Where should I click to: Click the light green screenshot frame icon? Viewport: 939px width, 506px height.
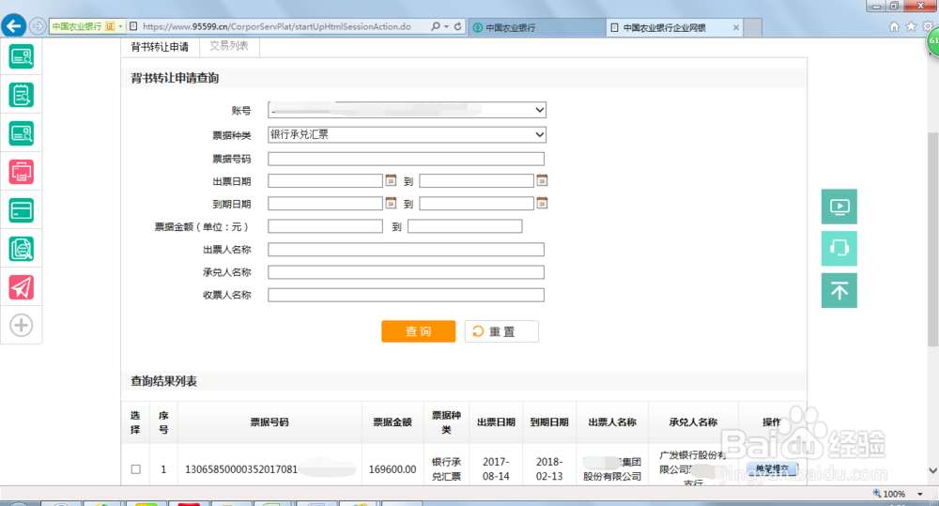tap(839, 248)
